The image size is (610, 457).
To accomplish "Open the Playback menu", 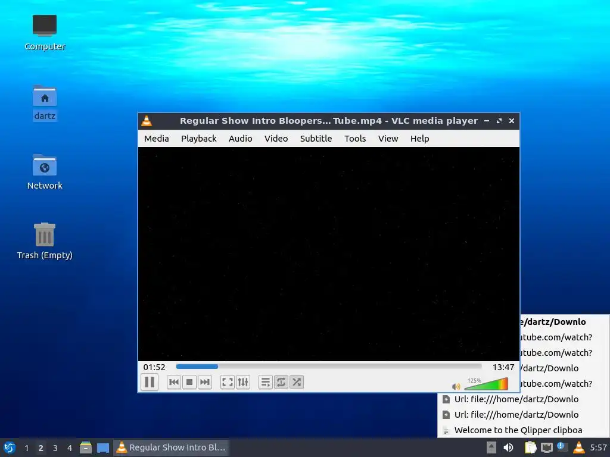I will pyautogui.click(x=199, y=138).
